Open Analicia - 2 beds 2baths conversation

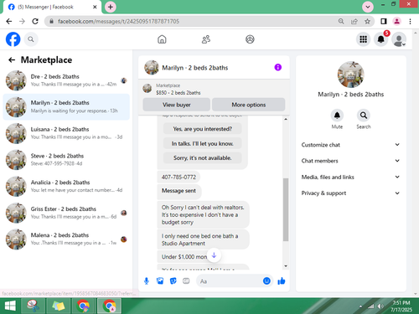(x=66, y=186)
